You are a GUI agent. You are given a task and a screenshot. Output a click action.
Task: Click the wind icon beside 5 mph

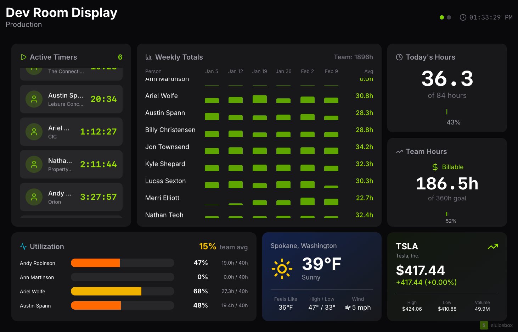pos(348,308)
